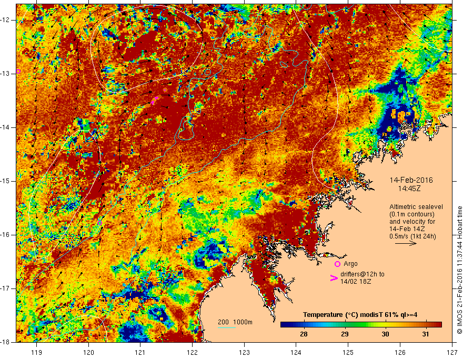463x358 pixels.
Task: Click the '31' color bar tick label
Action: [x=426, y=334]
